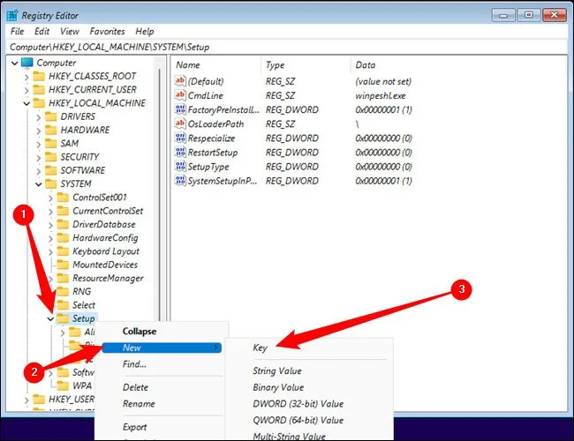The width and height of the screenshot is (574, 441).
Task: Click the CmdLine string value icon
Action: (x=181, y=95)
